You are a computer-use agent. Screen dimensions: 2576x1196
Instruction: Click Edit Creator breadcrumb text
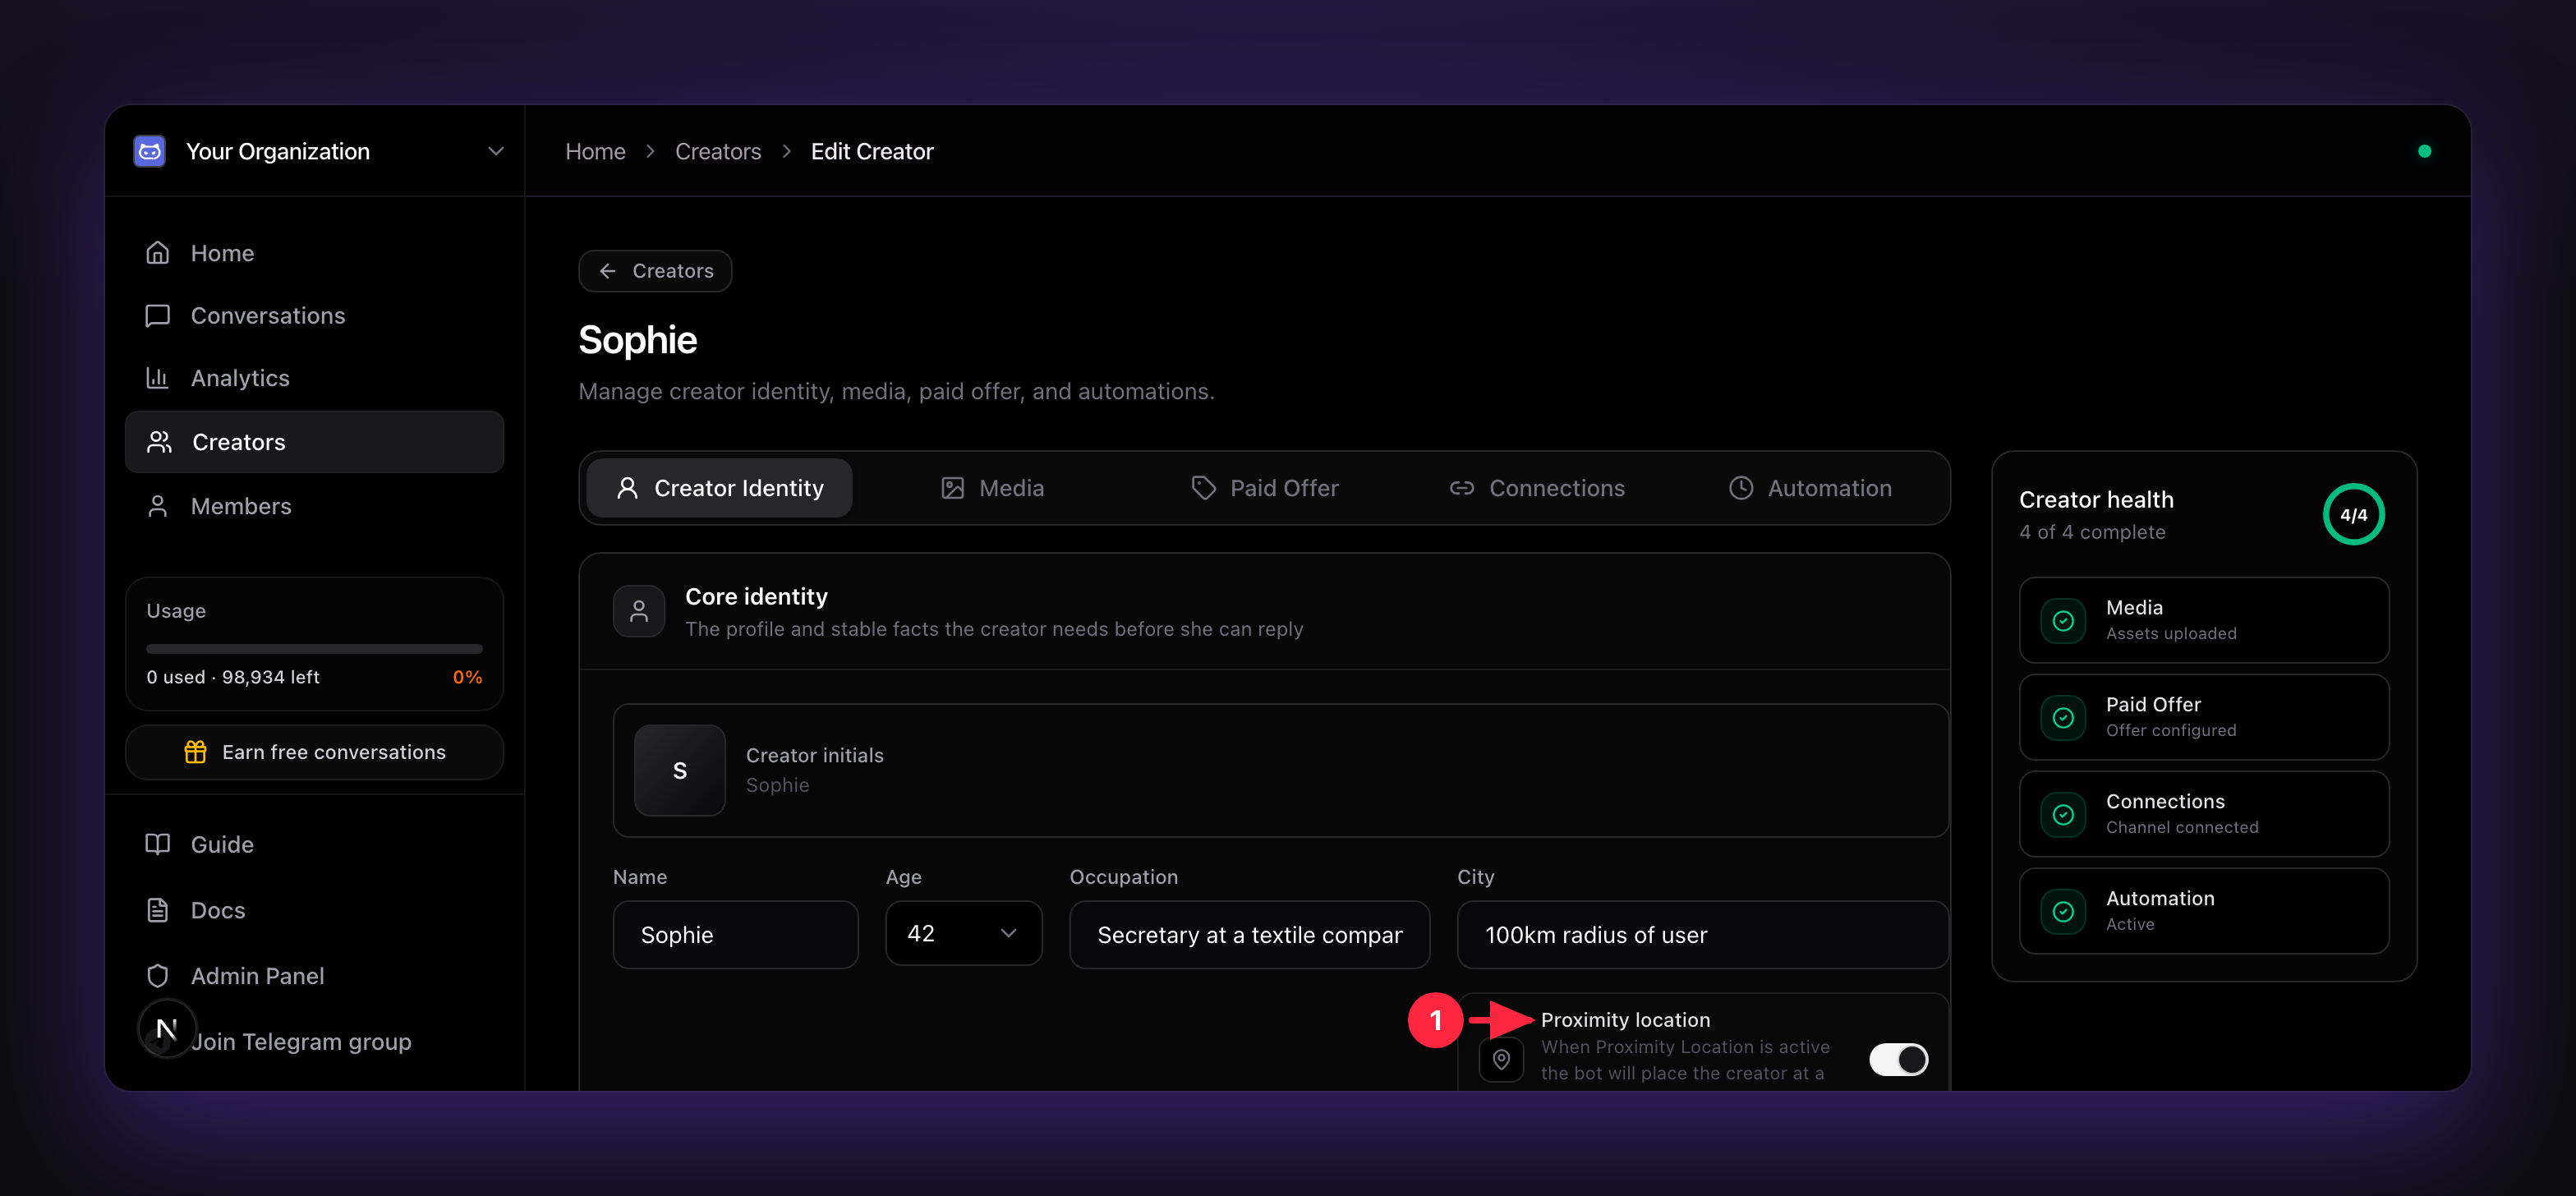coord(872,151)
